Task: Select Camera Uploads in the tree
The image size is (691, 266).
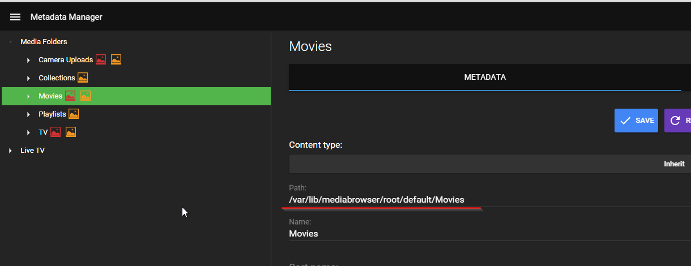Action: click(x=66, y=59)
